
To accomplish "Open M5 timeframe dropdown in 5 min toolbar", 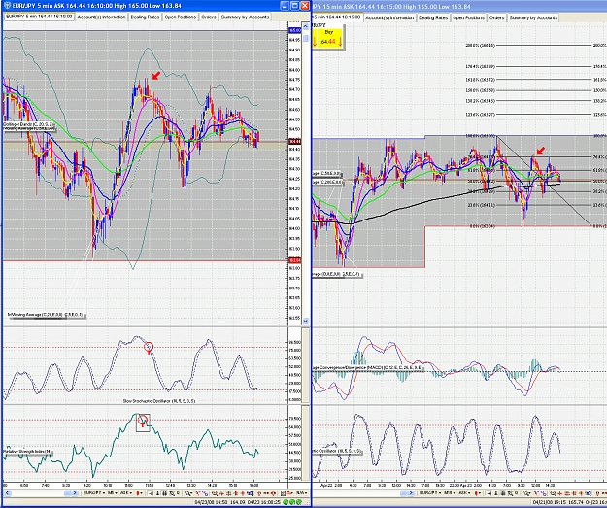I will pyautogui.click(x=113, y=493).
